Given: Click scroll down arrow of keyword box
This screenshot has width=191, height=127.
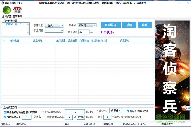Looking at the screenshot, I should (x=28, y=33).
